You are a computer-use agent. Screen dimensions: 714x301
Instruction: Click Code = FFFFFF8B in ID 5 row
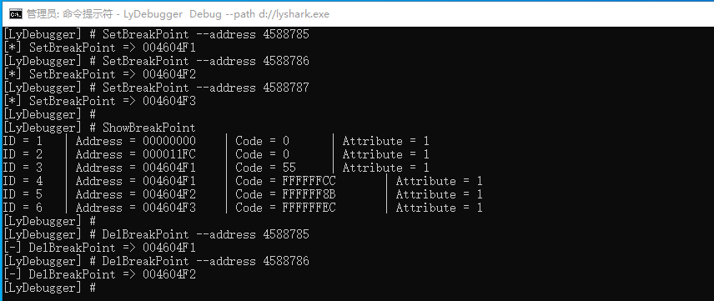click(285, 194)
